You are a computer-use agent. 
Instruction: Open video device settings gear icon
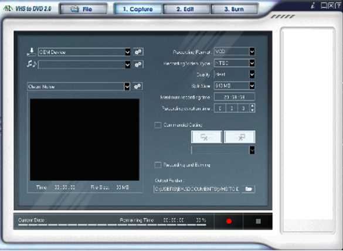138,52
